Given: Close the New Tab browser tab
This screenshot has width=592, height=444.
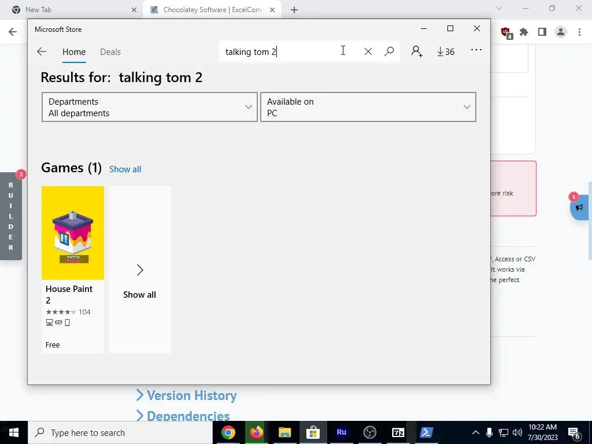Looking at the screenshot, I should click(x=134, y=10).
